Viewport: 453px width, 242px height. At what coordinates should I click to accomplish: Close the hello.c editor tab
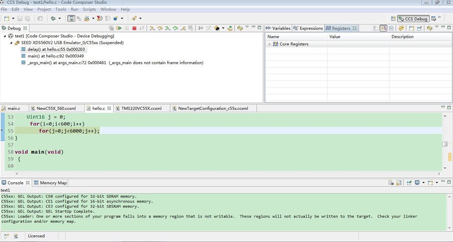(109, 108)
